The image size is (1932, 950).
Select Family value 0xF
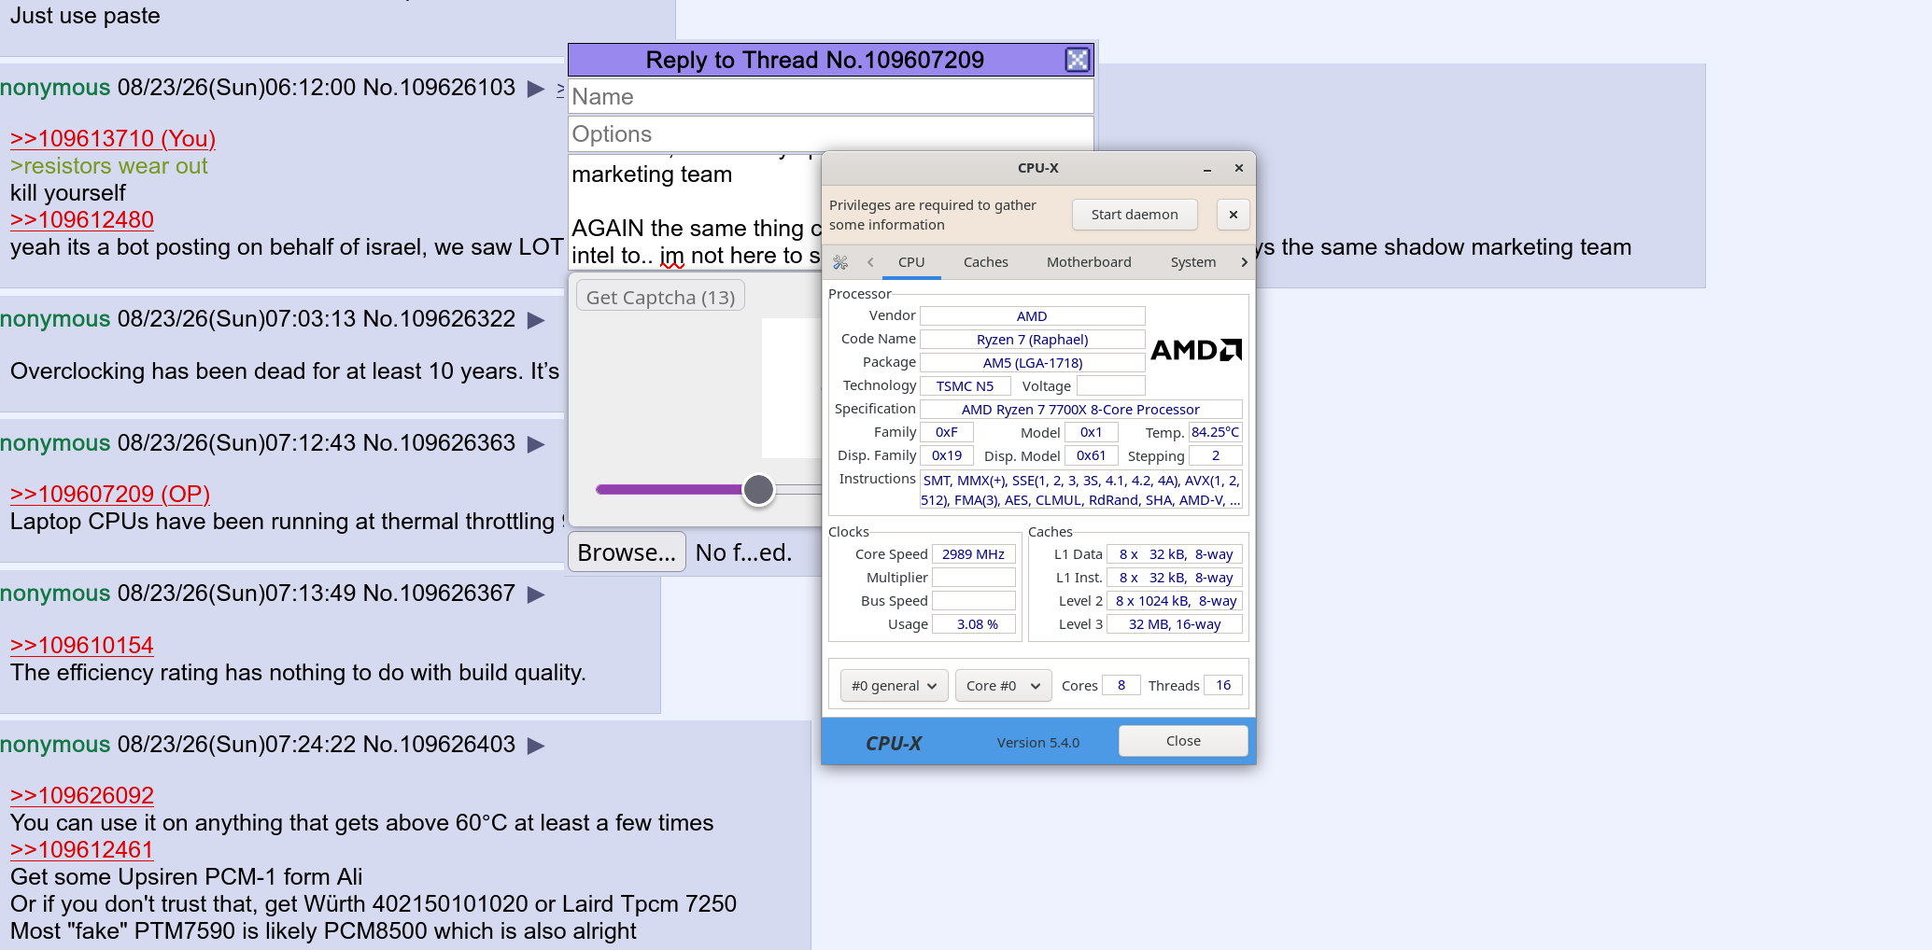pos(947,432)
